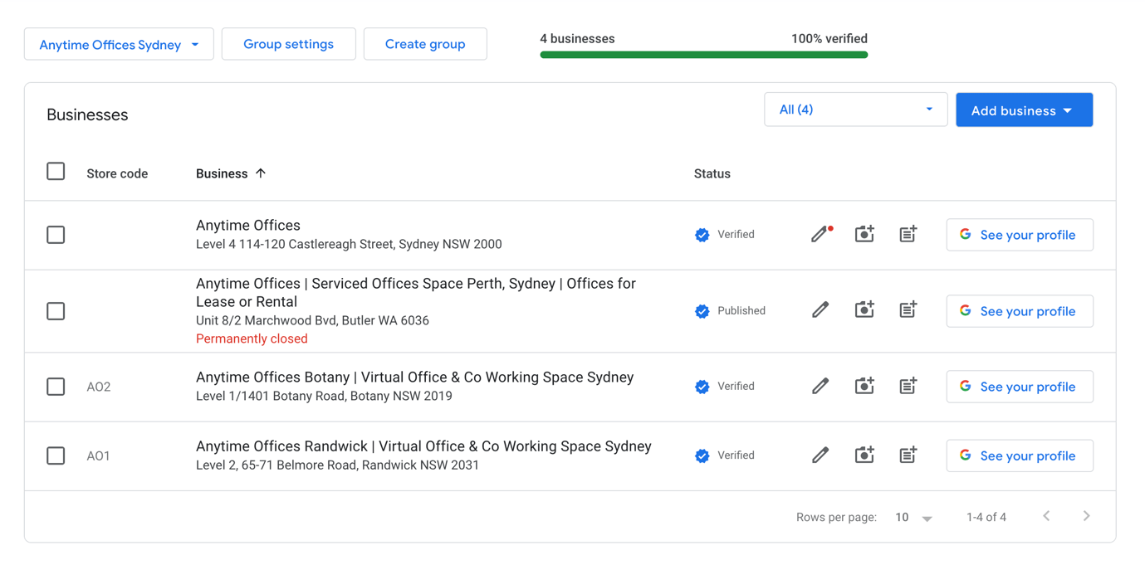
Task: Click the Status column header
Action: [x=712, y=173]
